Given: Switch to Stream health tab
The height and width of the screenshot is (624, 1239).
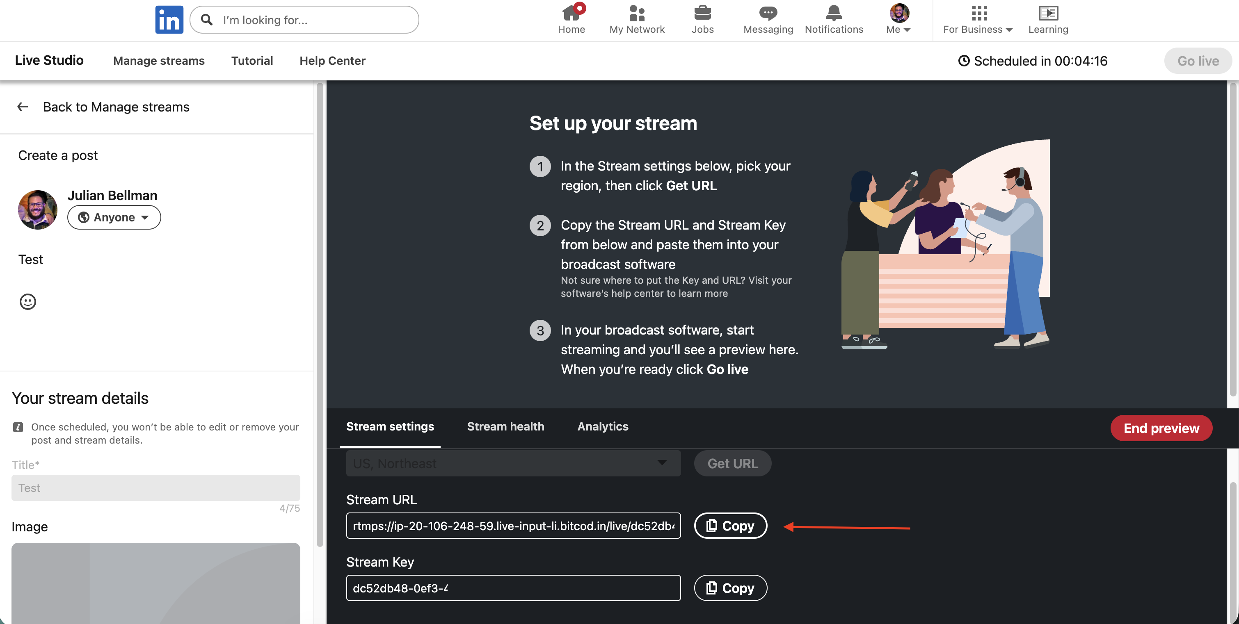Looking at the screenshot, I should 505,426.
